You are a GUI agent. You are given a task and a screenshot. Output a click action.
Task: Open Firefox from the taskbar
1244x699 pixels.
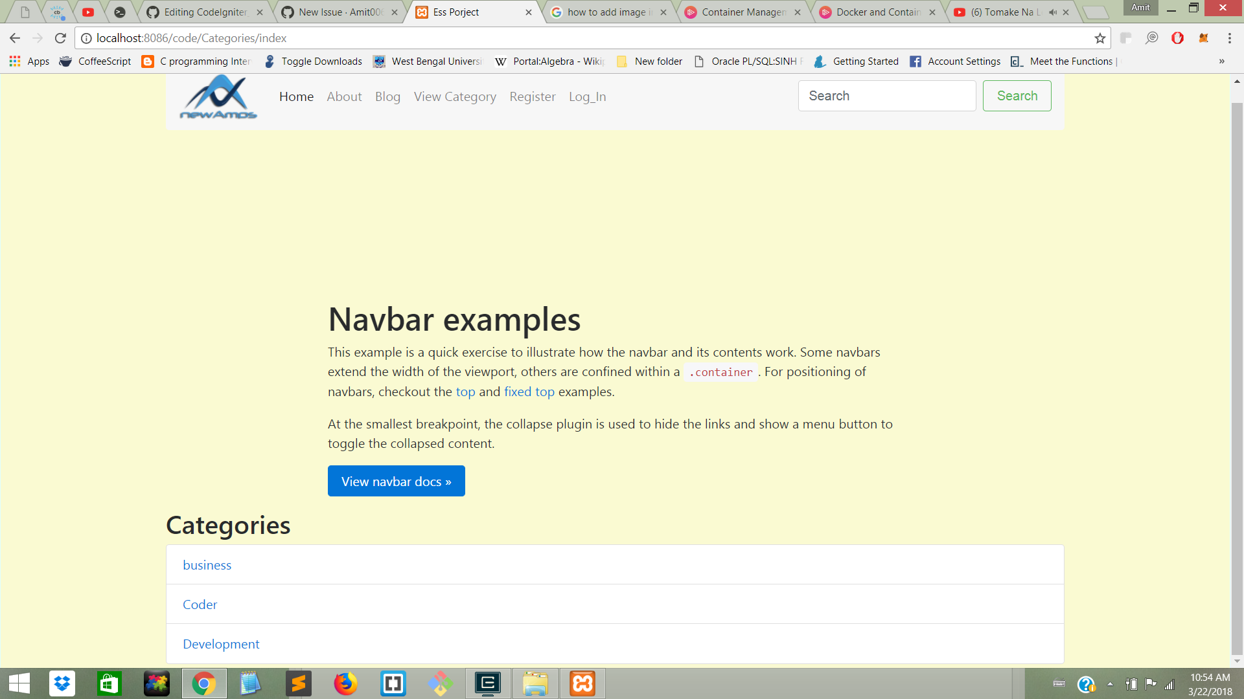pyautogui.click(x=345, y=683)
